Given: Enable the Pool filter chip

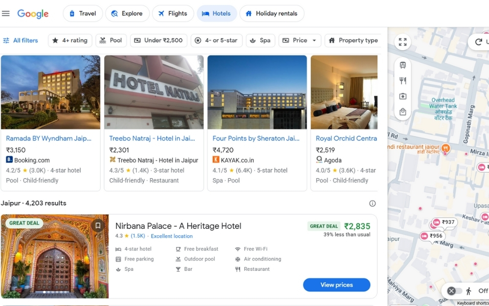Looking at the screenshot, I should tap(111, 40).
